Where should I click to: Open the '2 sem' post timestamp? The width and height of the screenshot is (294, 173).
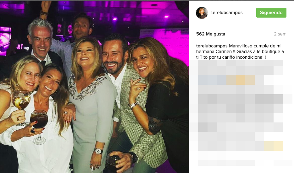pyautogui.click(x=280, y=34)
